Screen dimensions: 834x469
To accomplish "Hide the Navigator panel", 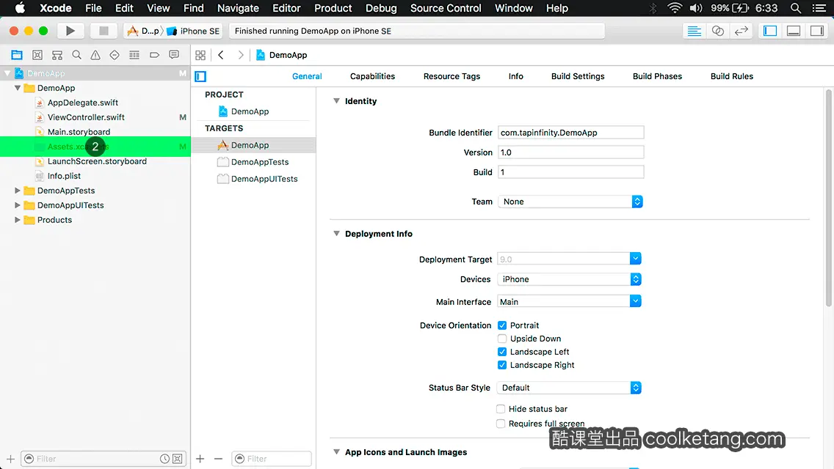I will point(770,31).
